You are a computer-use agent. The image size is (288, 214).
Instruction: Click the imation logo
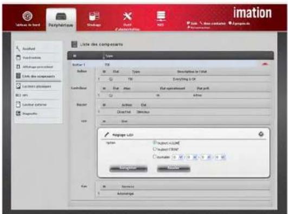(252, 12)
